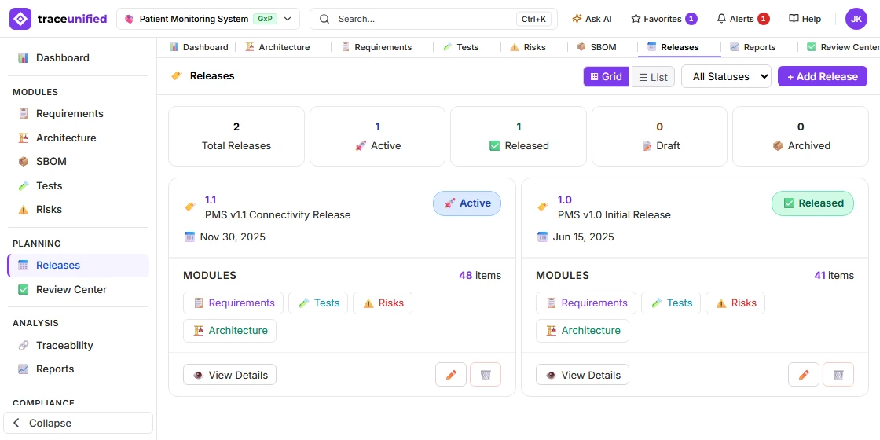Click the Releases page title

(x=212, y=75)
